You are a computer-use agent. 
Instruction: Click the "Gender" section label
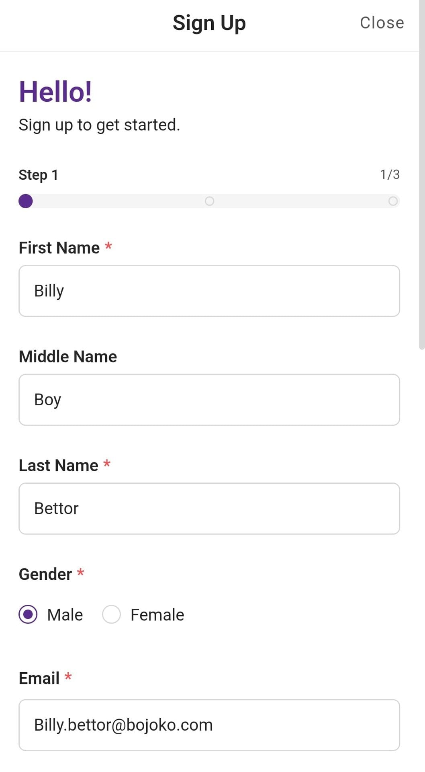45,574
